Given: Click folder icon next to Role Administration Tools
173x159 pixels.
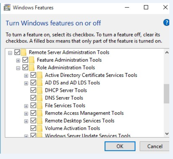Looking at the screenshot, I should click(x=31, y=67).
